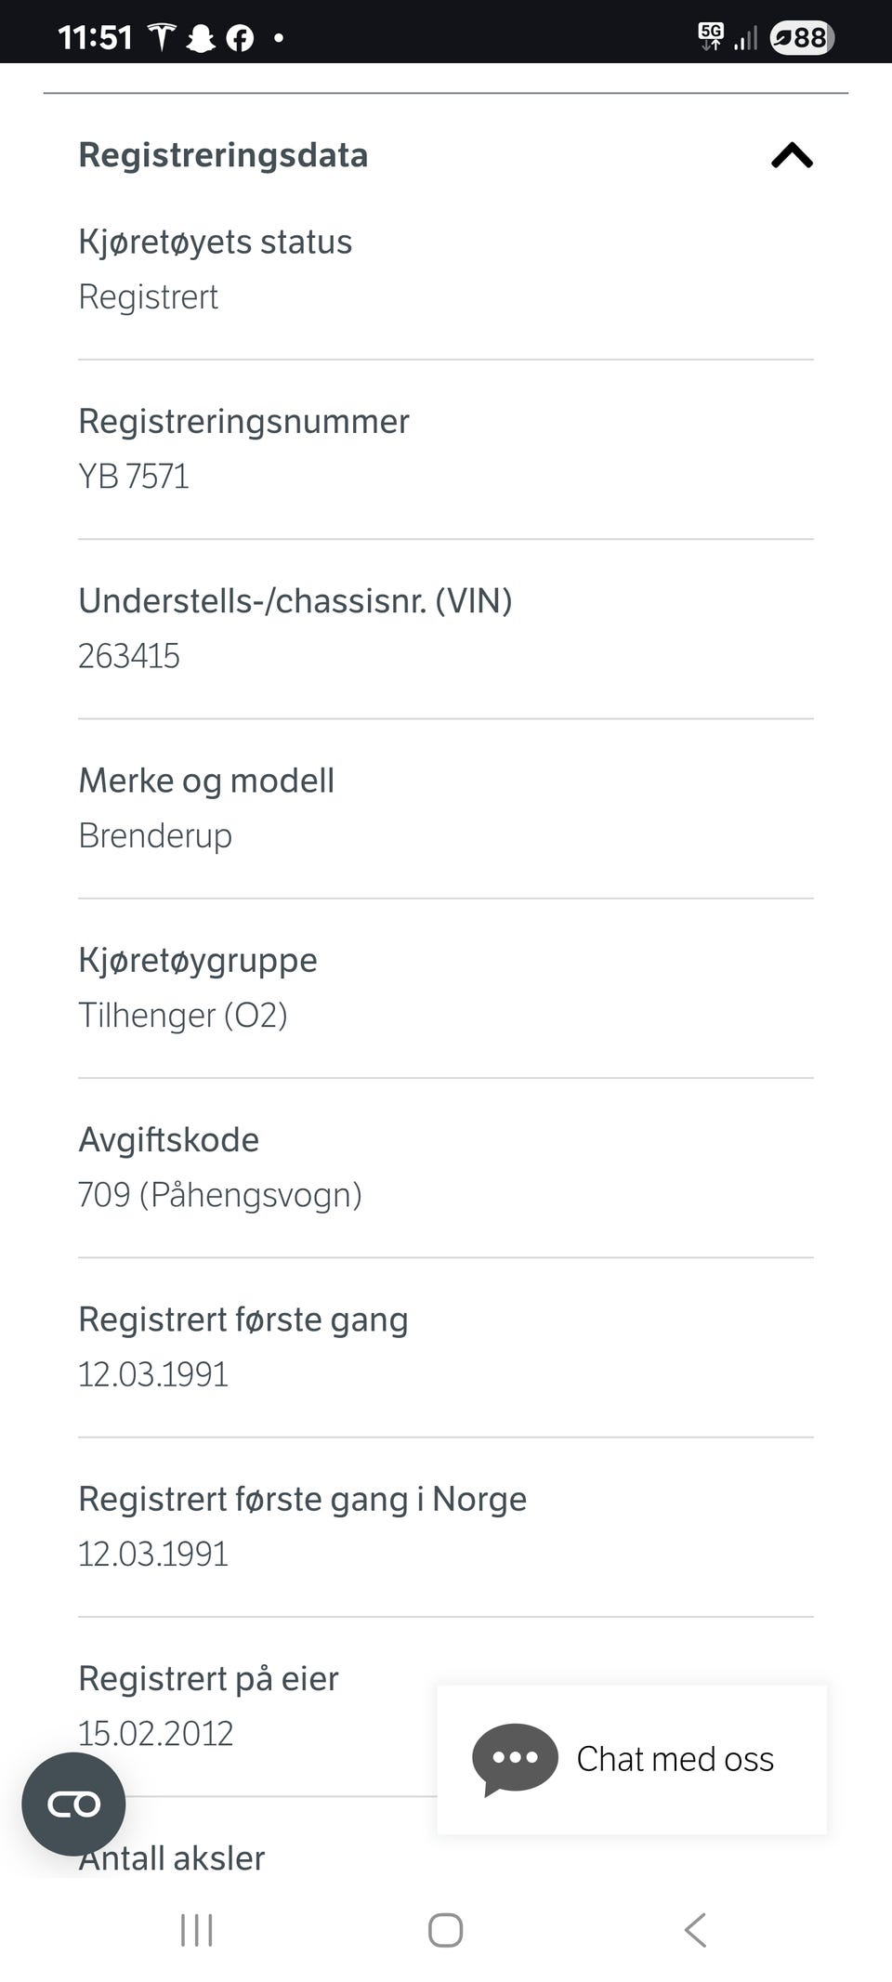This screenshot has width=892, height=1982.
Task: Tap the chat speech bubble icon
Action: click(x=515, y=1758)
